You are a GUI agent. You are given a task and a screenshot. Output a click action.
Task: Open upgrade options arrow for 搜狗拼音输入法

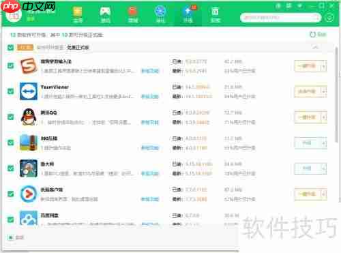[324, 66]
